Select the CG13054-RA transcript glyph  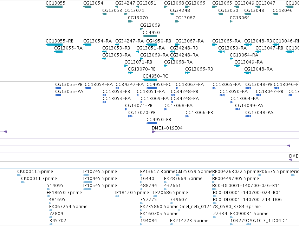[x=87, y=45]
